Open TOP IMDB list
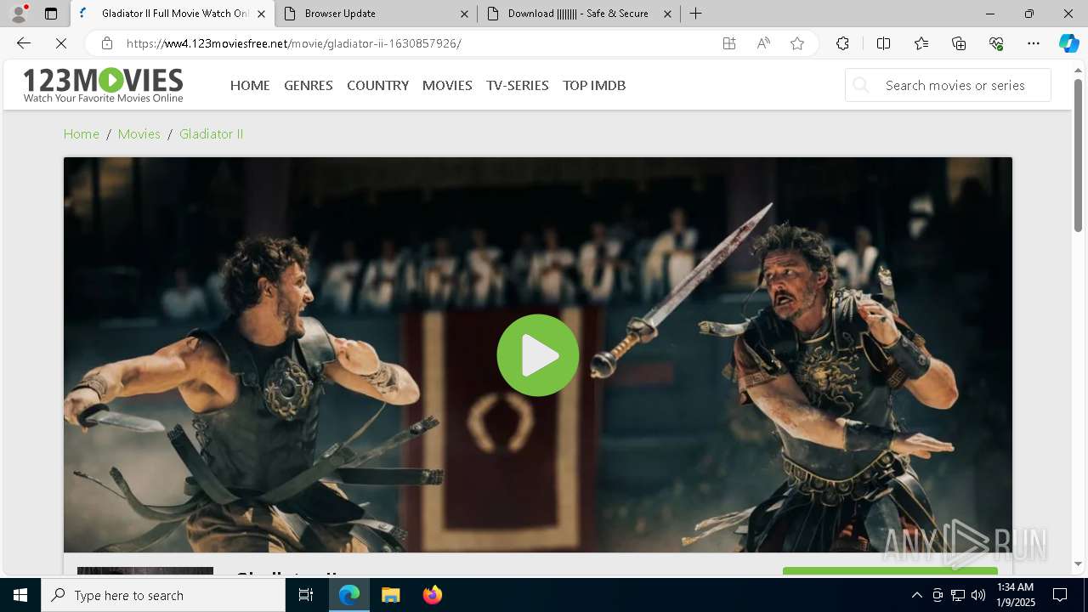Image resolution: width=1088 pixels, height=612 pixels. tap(594, 85)
